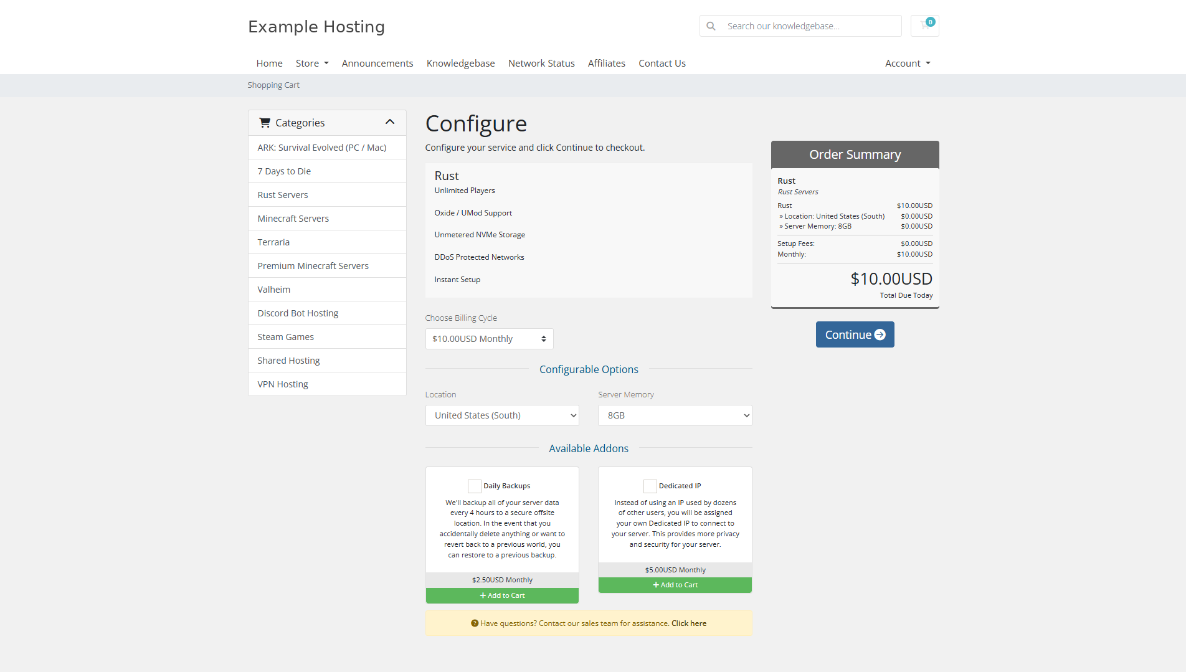This screenshot has height=672, width=1186.
Task: Expand the Account menu
Action: [x=908, y=63]
